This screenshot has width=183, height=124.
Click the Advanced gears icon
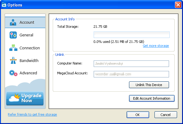coord(13,73)
